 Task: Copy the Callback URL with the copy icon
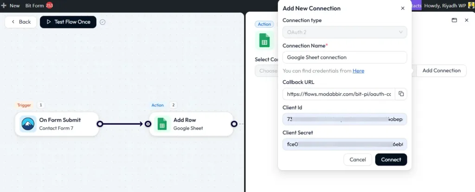tap(401, 94)
